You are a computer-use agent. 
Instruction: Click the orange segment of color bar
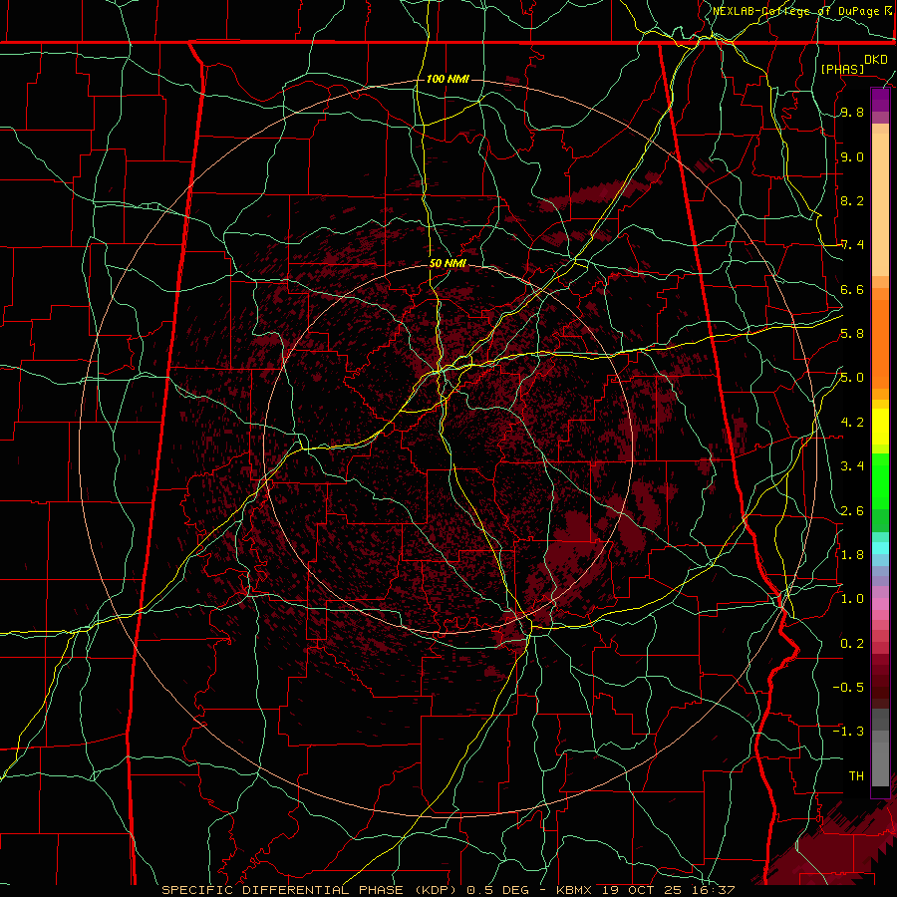point(880,343)
